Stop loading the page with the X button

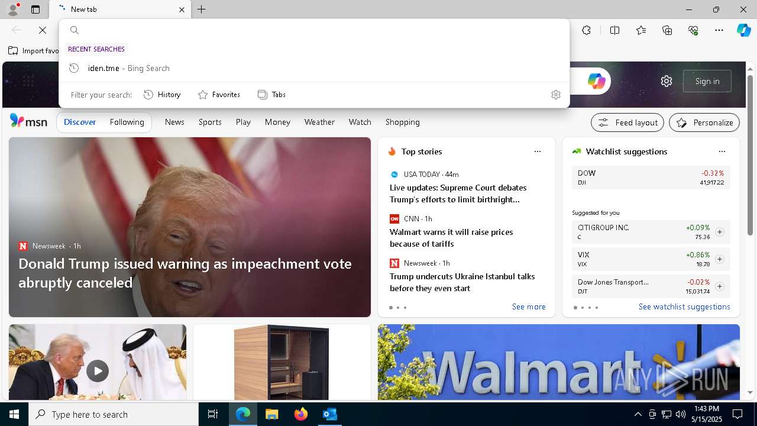tap(43, 30)
